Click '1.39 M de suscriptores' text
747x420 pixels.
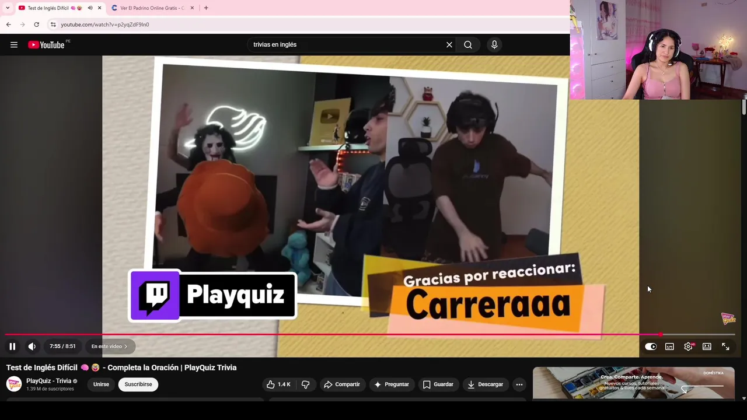coord(50,389)
